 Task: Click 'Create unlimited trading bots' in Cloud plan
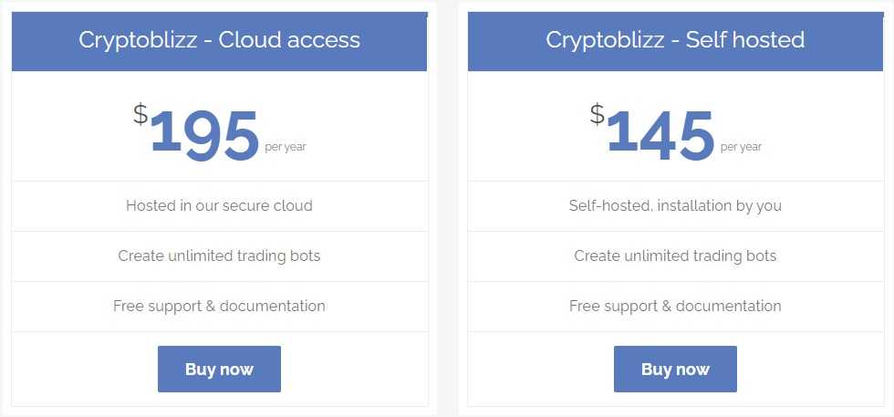219,255
